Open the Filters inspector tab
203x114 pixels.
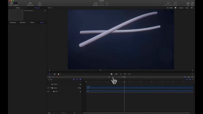click(x=32, y=22)
